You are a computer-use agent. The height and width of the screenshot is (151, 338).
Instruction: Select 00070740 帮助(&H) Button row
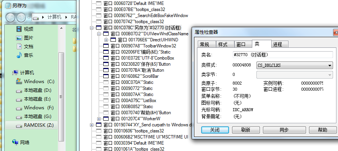tap(141, 113)
